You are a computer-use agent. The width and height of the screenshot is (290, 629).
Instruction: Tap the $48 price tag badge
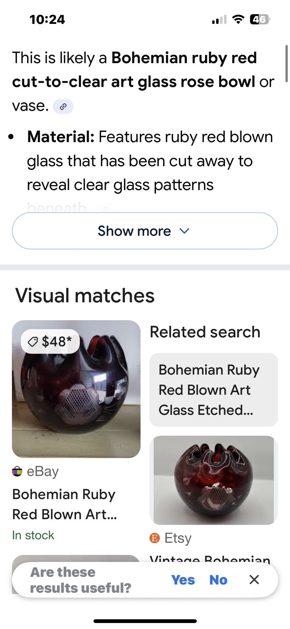[50, 341]
